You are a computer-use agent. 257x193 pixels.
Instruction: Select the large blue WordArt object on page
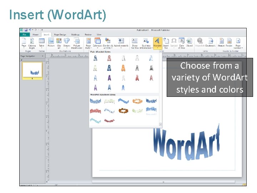(x=186, y=143)
